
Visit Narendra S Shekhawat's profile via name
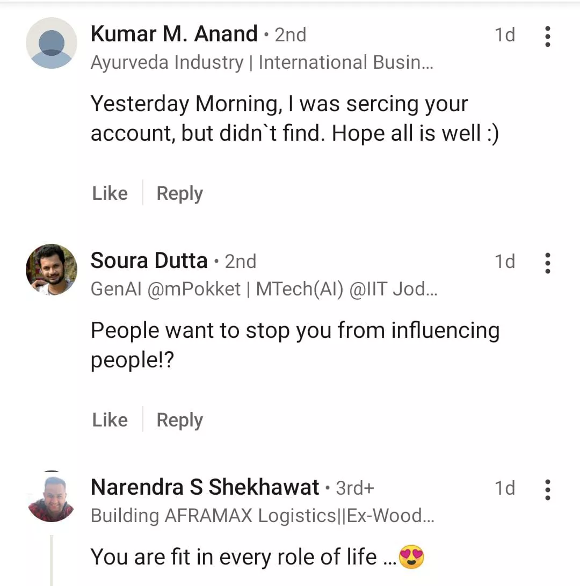pyautogui.click(x=205, y=488)
